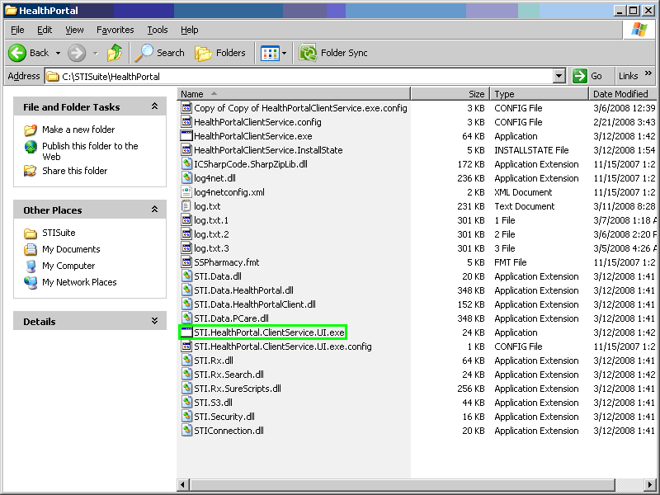Open the Forward button history dropdown
The image size is (660, 495).
(x=96, y=54)
